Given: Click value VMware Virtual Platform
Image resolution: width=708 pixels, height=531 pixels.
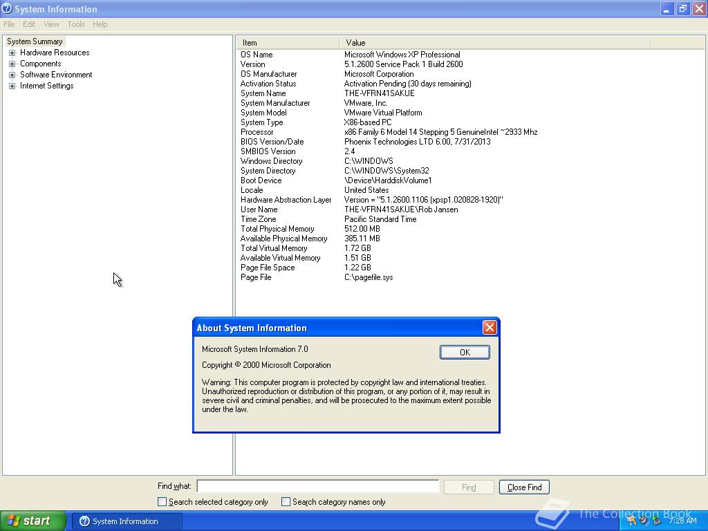Looking at the screenshot, I should tap(383, 113).
